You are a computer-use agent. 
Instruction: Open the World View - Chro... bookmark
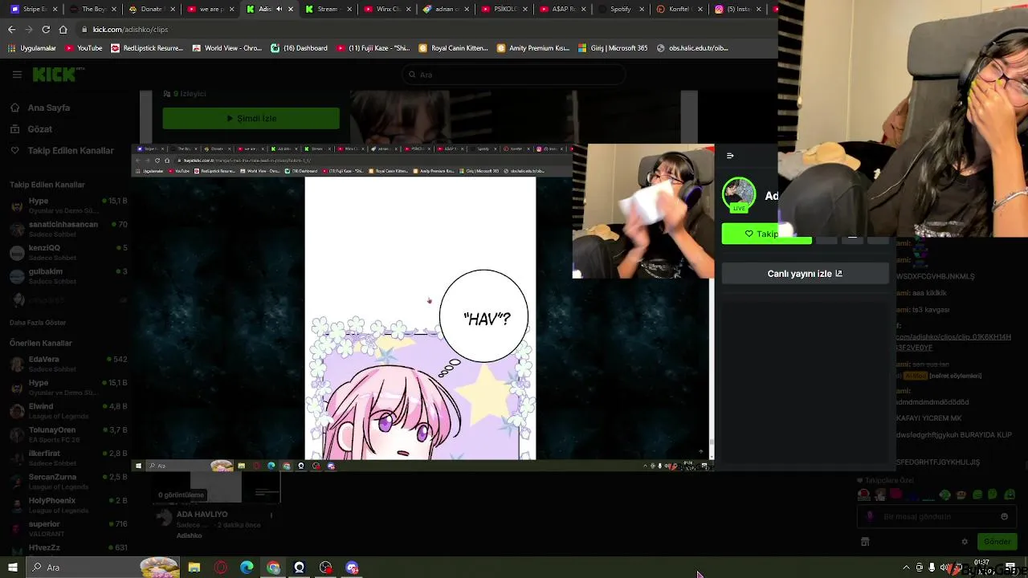coord(227,48)
